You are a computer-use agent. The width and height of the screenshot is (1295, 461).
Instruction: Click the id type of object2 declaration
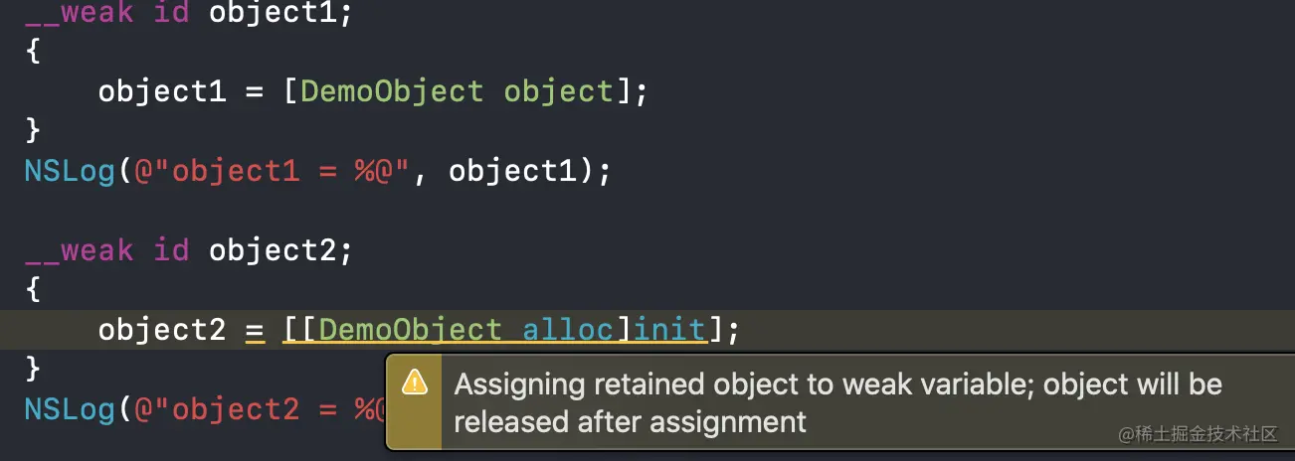tap(171, 250)
